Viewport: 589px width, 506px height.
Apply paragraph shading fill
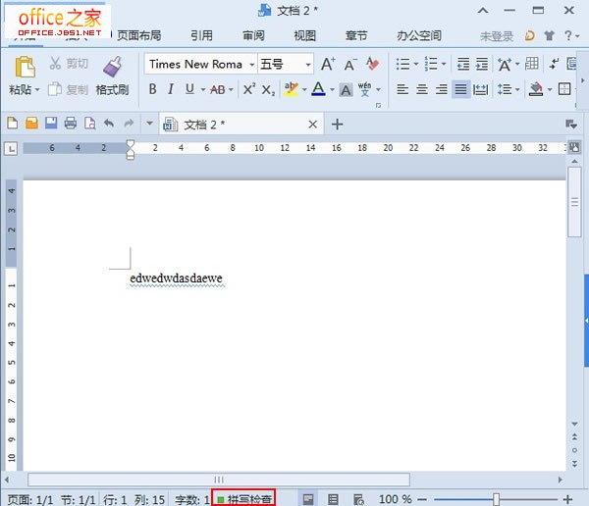(536, 89)
